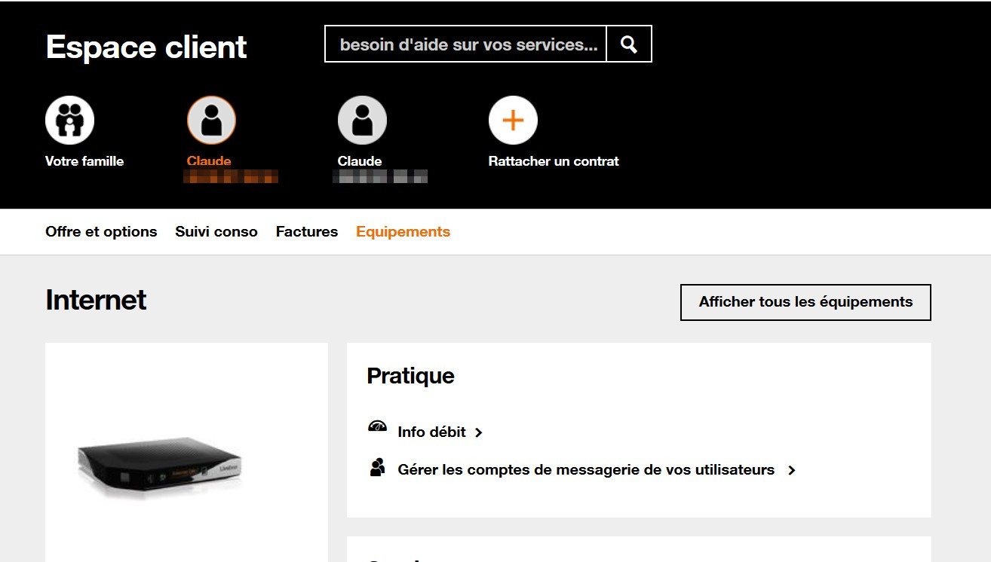The image size is (991, 562).
Task: Expand the Info débit chevron arrow
Action: coord(479,432)
